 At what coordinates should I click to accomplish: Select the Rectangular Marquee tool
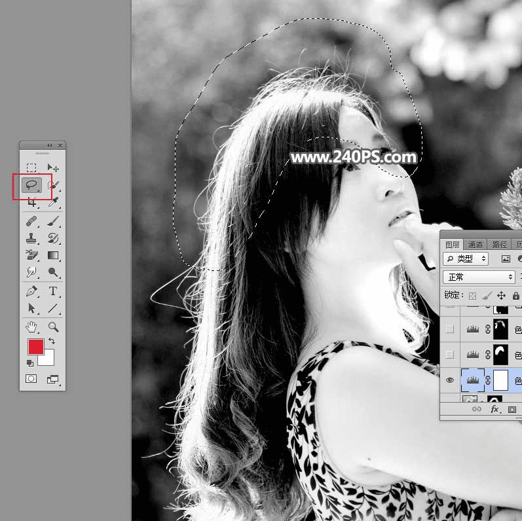pos(31,168)
